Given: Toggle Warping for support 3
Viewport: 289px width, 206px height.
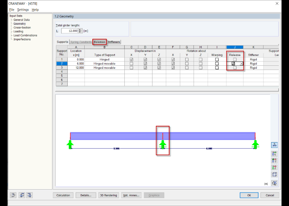Looking at the screenshot, I should coord(217,68).
